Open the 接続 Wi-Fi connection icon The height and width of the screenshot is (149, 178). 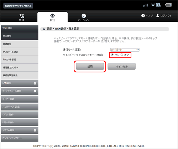click(22, 16)
